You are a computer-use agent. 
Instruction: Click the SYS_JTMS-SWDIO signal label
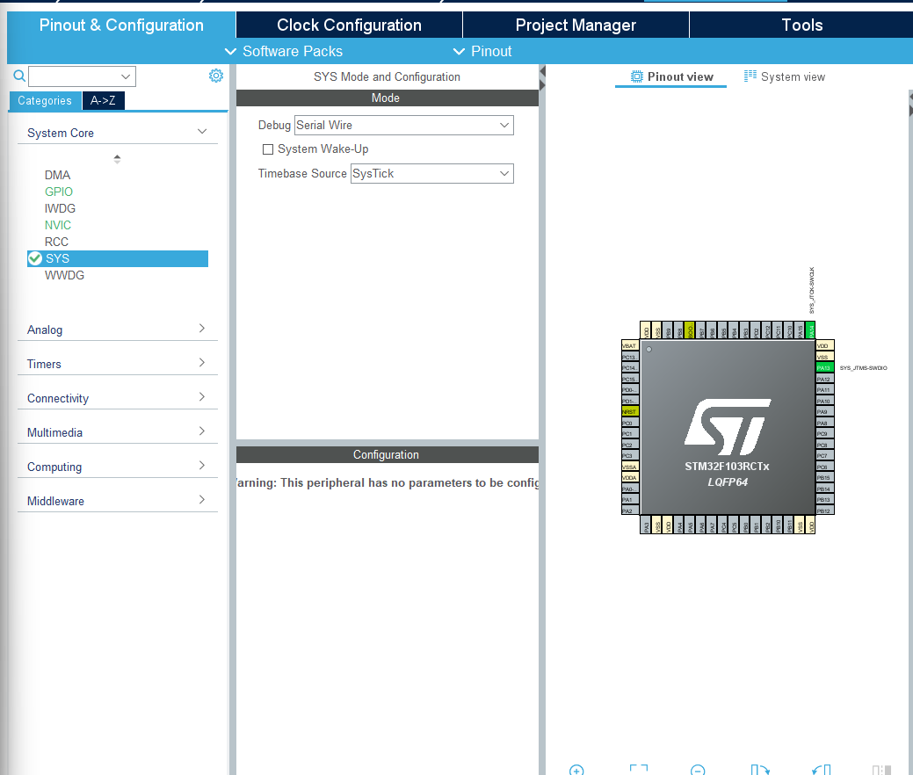(864, 368)
